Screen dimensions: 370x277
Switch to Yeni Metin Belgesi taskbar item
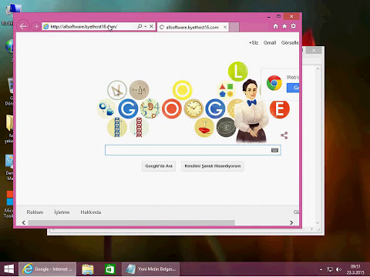(150, 269)
